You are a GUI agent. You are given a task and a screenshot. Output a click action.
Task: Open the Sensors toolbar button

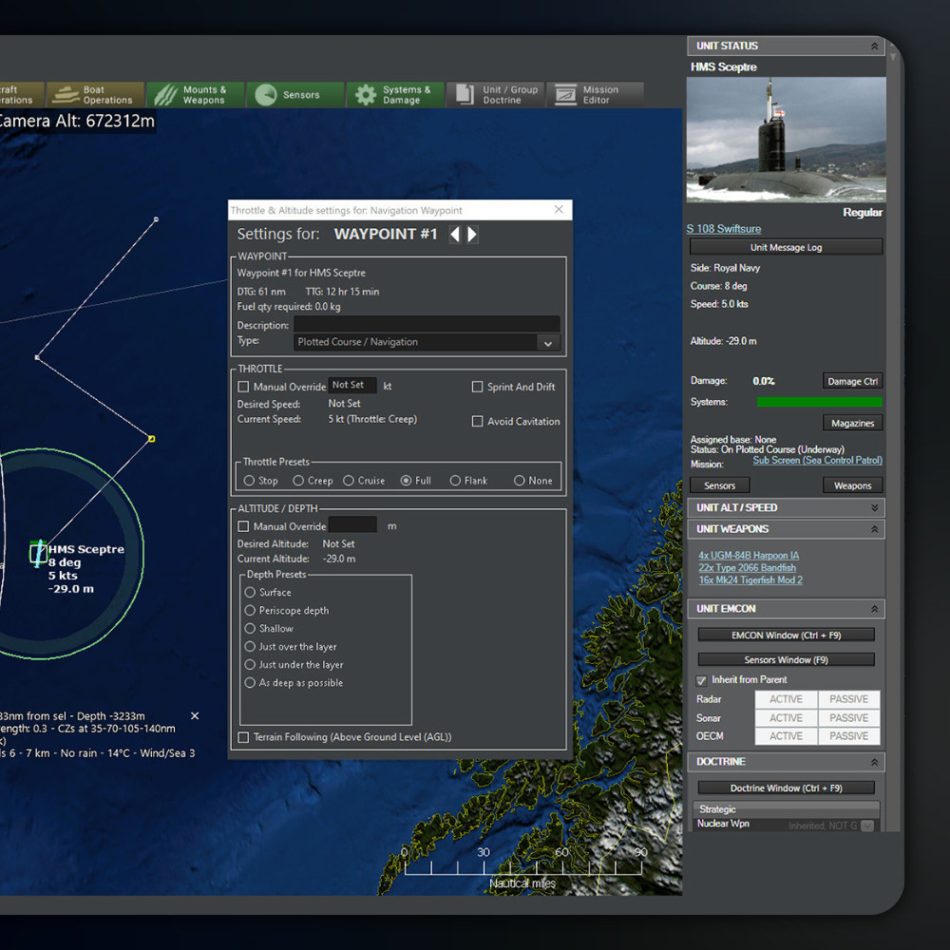point(295,95)
